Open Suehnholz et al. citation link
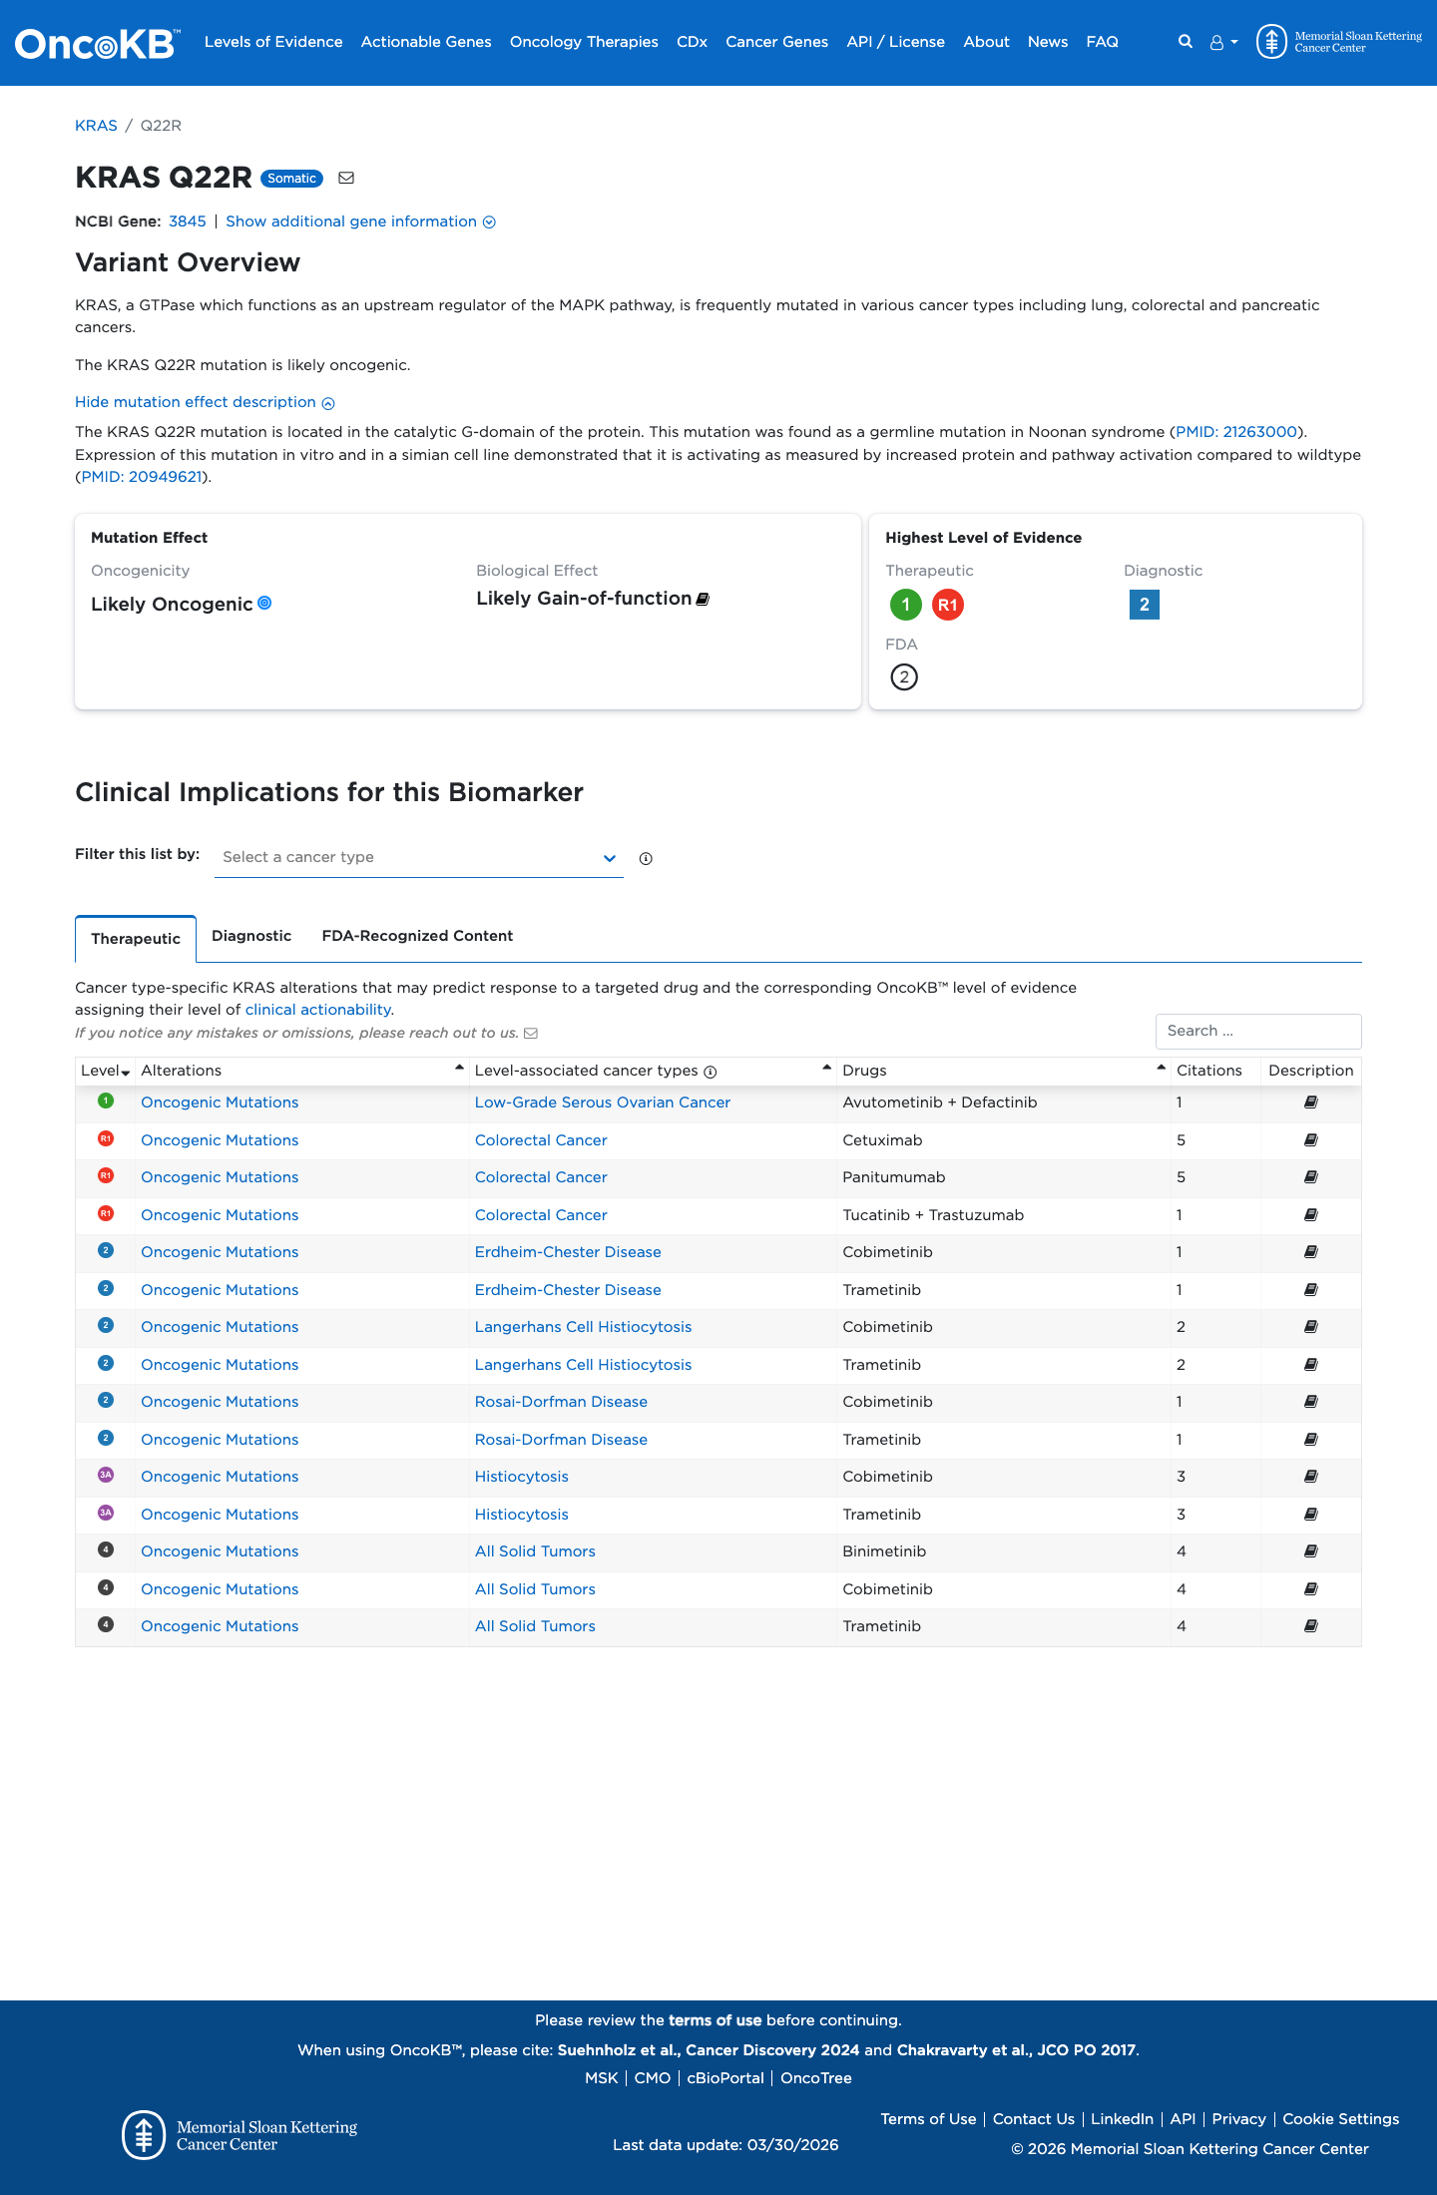 (709, 2050)
